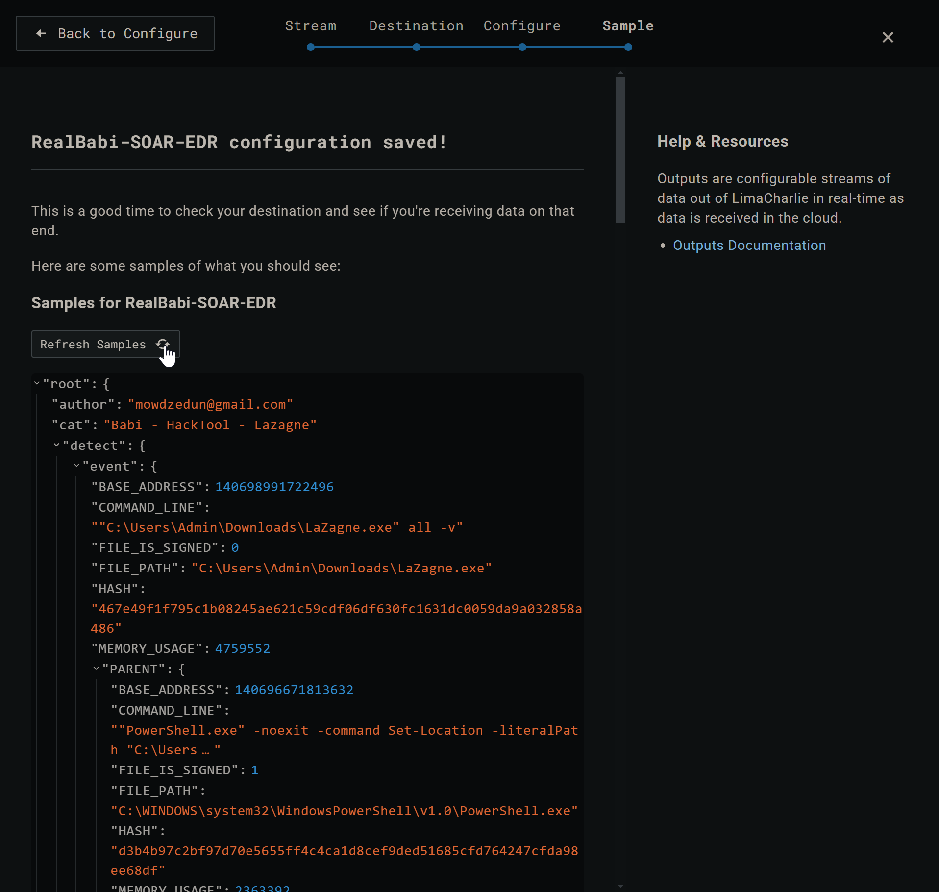The image size is (939, 892).
Task: Click the cat value "Babi - HackTool - Lazagne"
Action: [210, 425]
